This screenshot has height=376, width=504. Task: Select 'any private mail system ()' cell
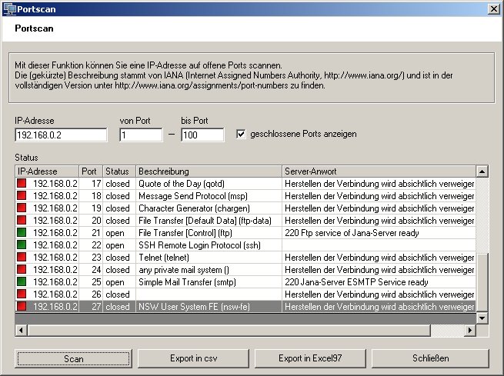209,270
